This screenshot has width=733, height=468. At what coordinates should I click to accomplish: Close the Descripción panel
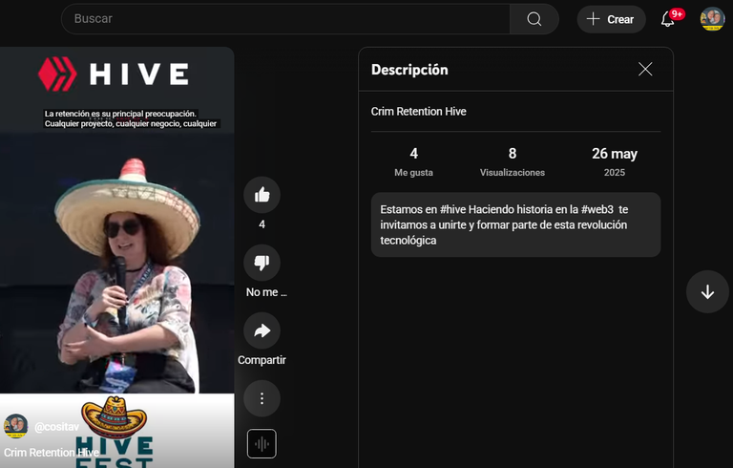click(x=645, y=70)
